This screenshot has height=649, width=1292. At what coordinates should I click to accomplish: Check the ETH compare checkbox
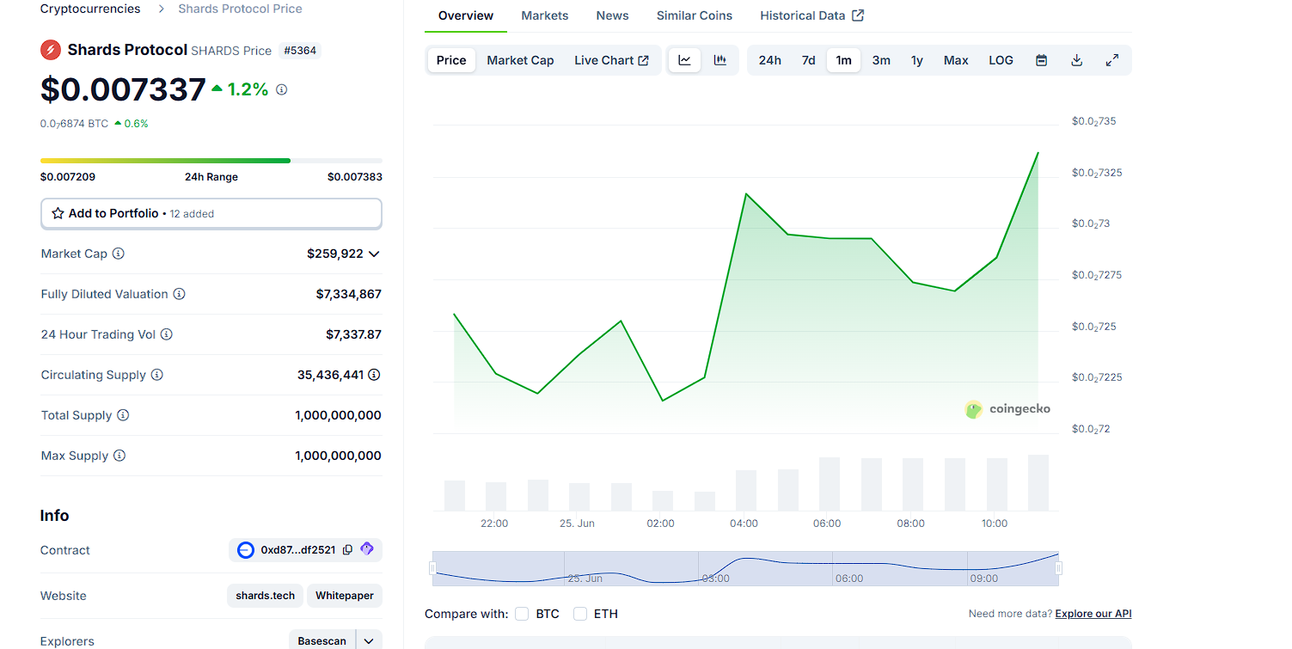(580, 614)
